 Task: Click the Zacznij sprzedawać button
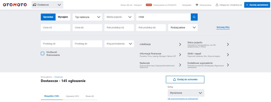click(257, 5)
